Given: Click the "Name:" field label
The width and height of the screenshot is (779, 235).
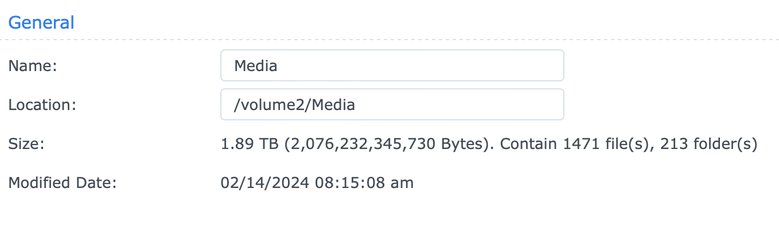Looking at the screenshot, I should pos(33,66).
